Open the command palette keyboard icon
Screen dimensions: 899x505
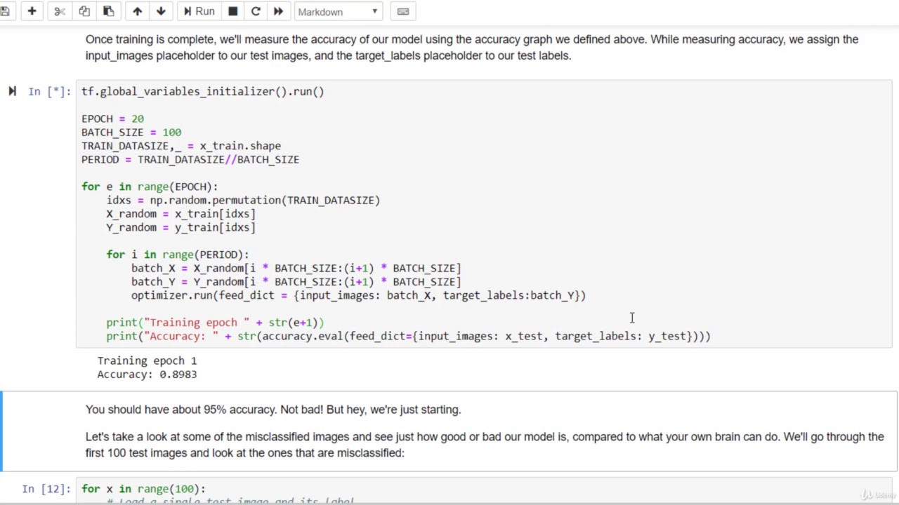point(403,11)
